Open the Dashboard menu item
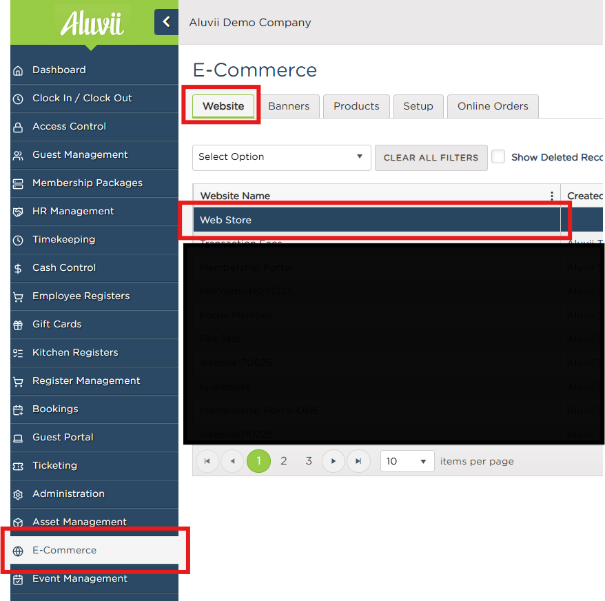 94,70
